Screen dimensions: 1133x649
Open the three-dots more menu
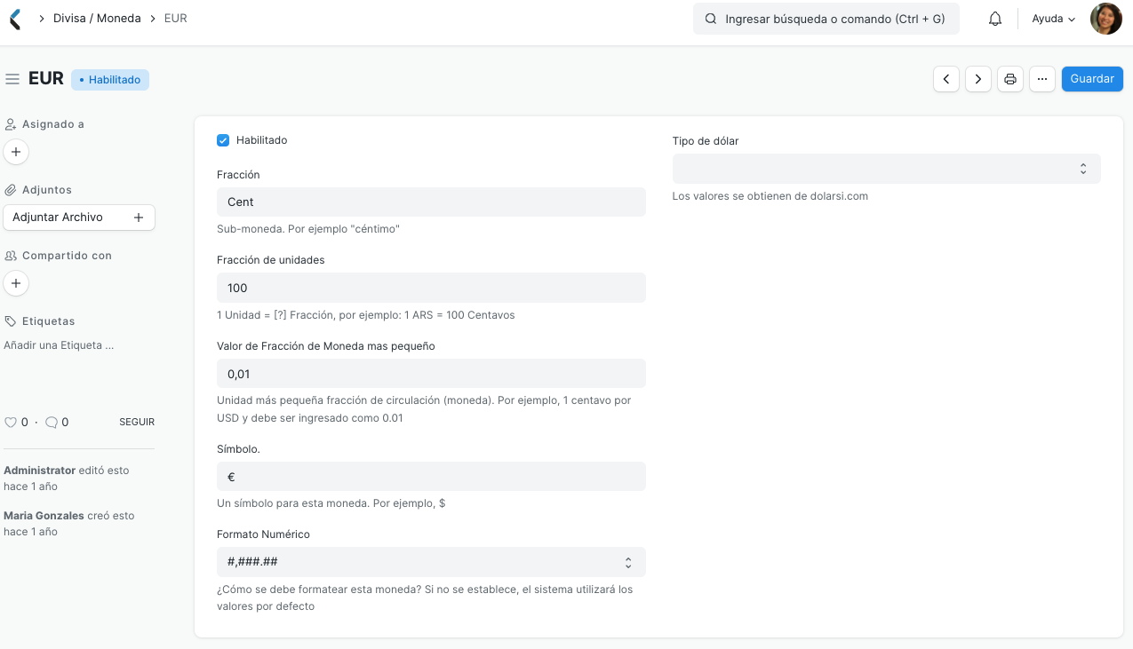tap(1042, 79)
